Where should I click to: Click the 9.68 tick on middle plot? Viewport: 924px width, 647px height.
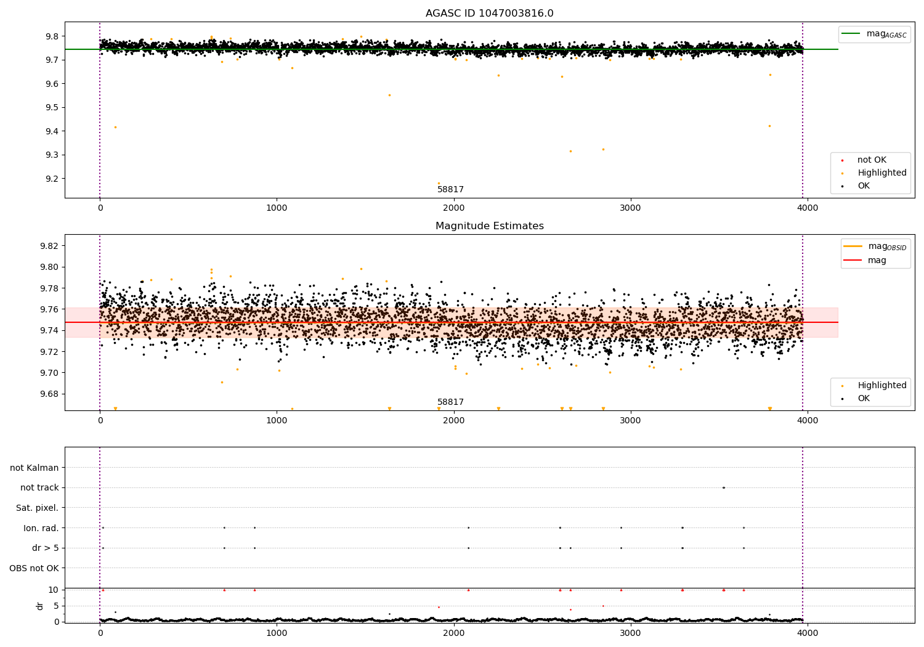pyautogui.click(x=49, y=394)
